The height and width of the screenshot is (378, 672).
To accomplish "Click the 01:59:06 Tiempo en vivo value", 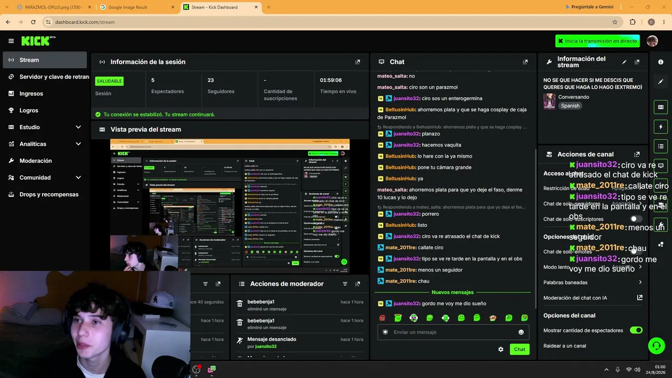I will 331,80.
